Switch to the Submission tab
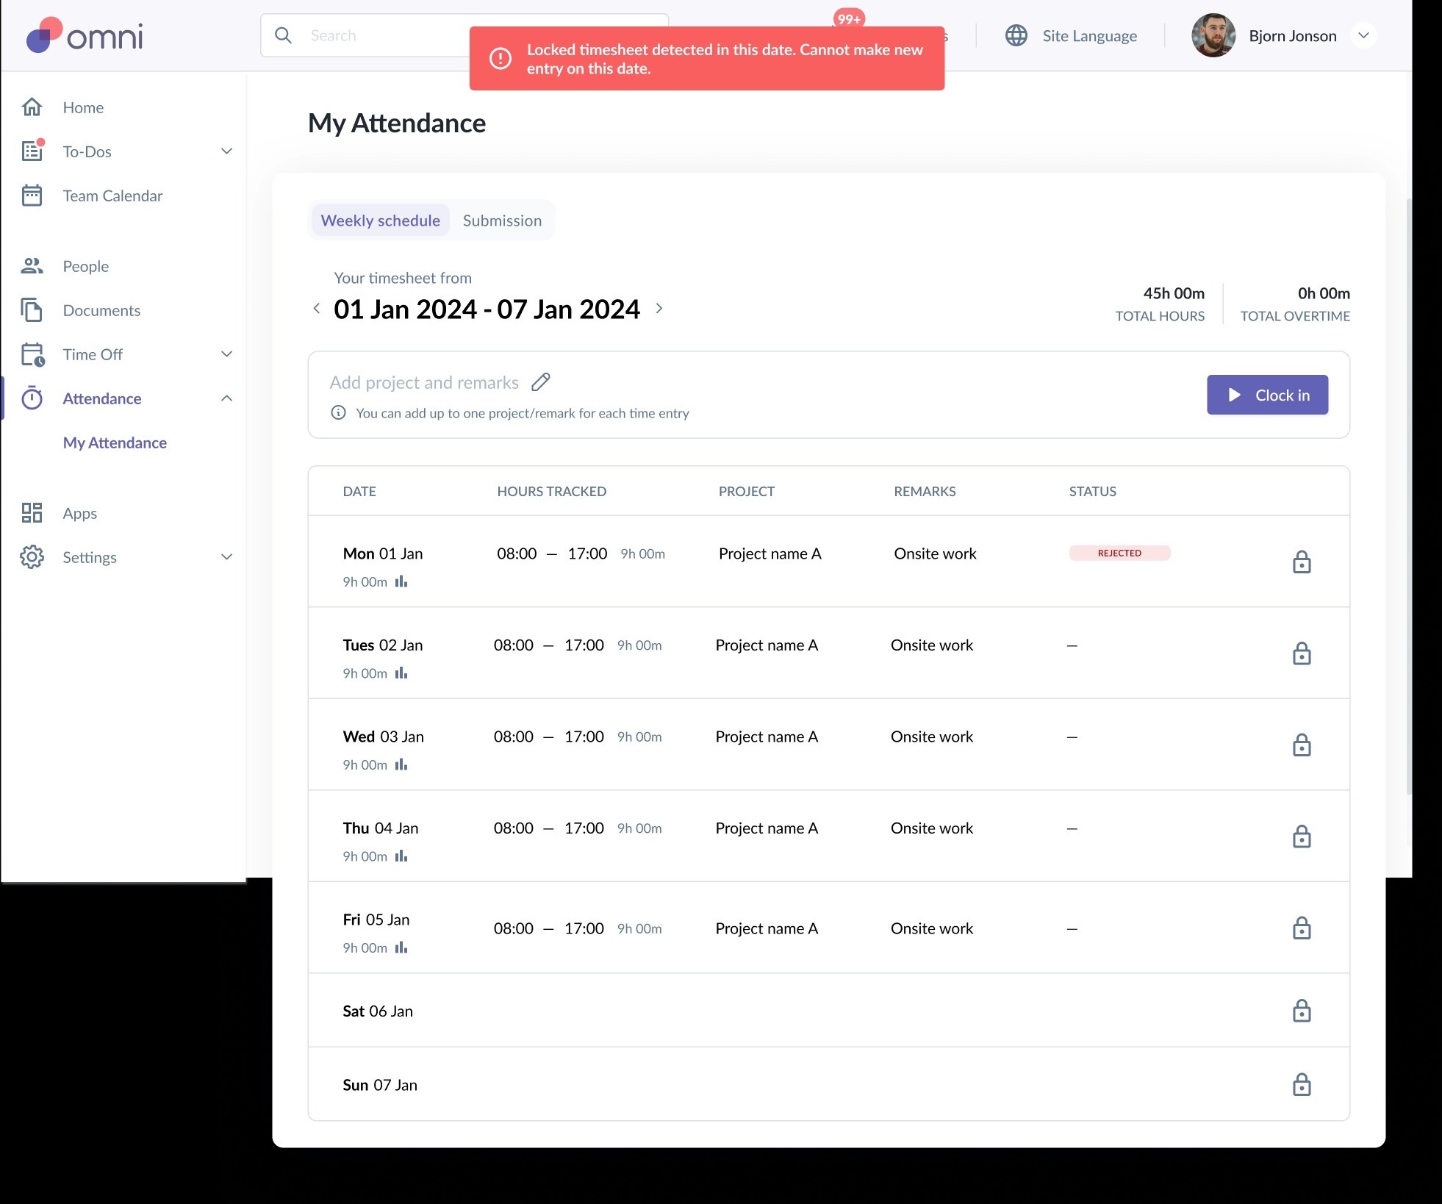This screenshot has height=1204, width=1442. click(x=502, y=221)
